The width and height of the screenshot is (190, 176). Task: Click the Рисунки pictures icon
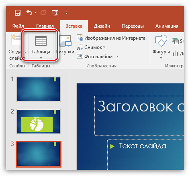pyautogui.click(x=65, y=41)
